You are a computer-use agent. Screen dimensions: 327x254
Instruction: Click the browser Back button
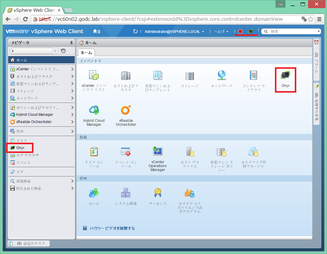point(8,19)
